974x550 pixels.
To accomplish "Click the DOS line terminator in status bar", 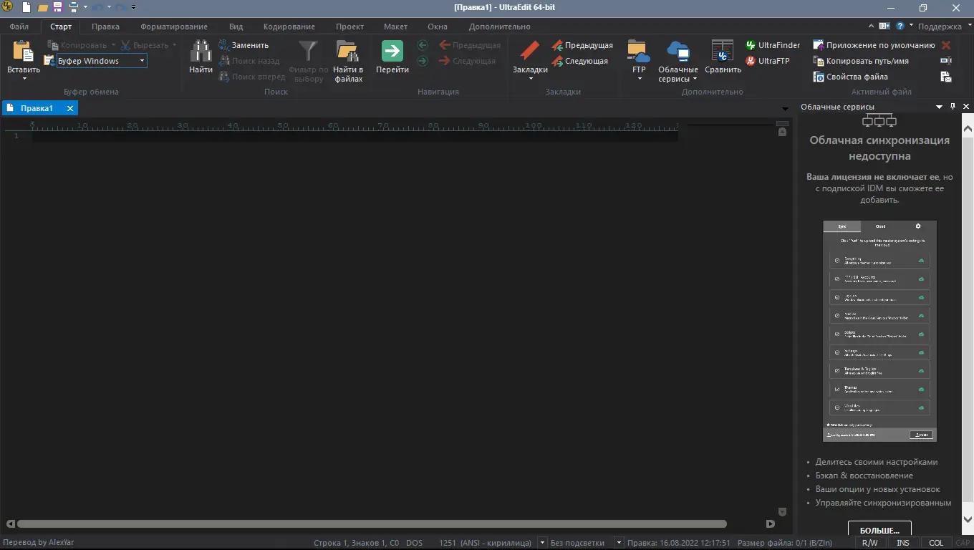I will (x=415, y=543).
